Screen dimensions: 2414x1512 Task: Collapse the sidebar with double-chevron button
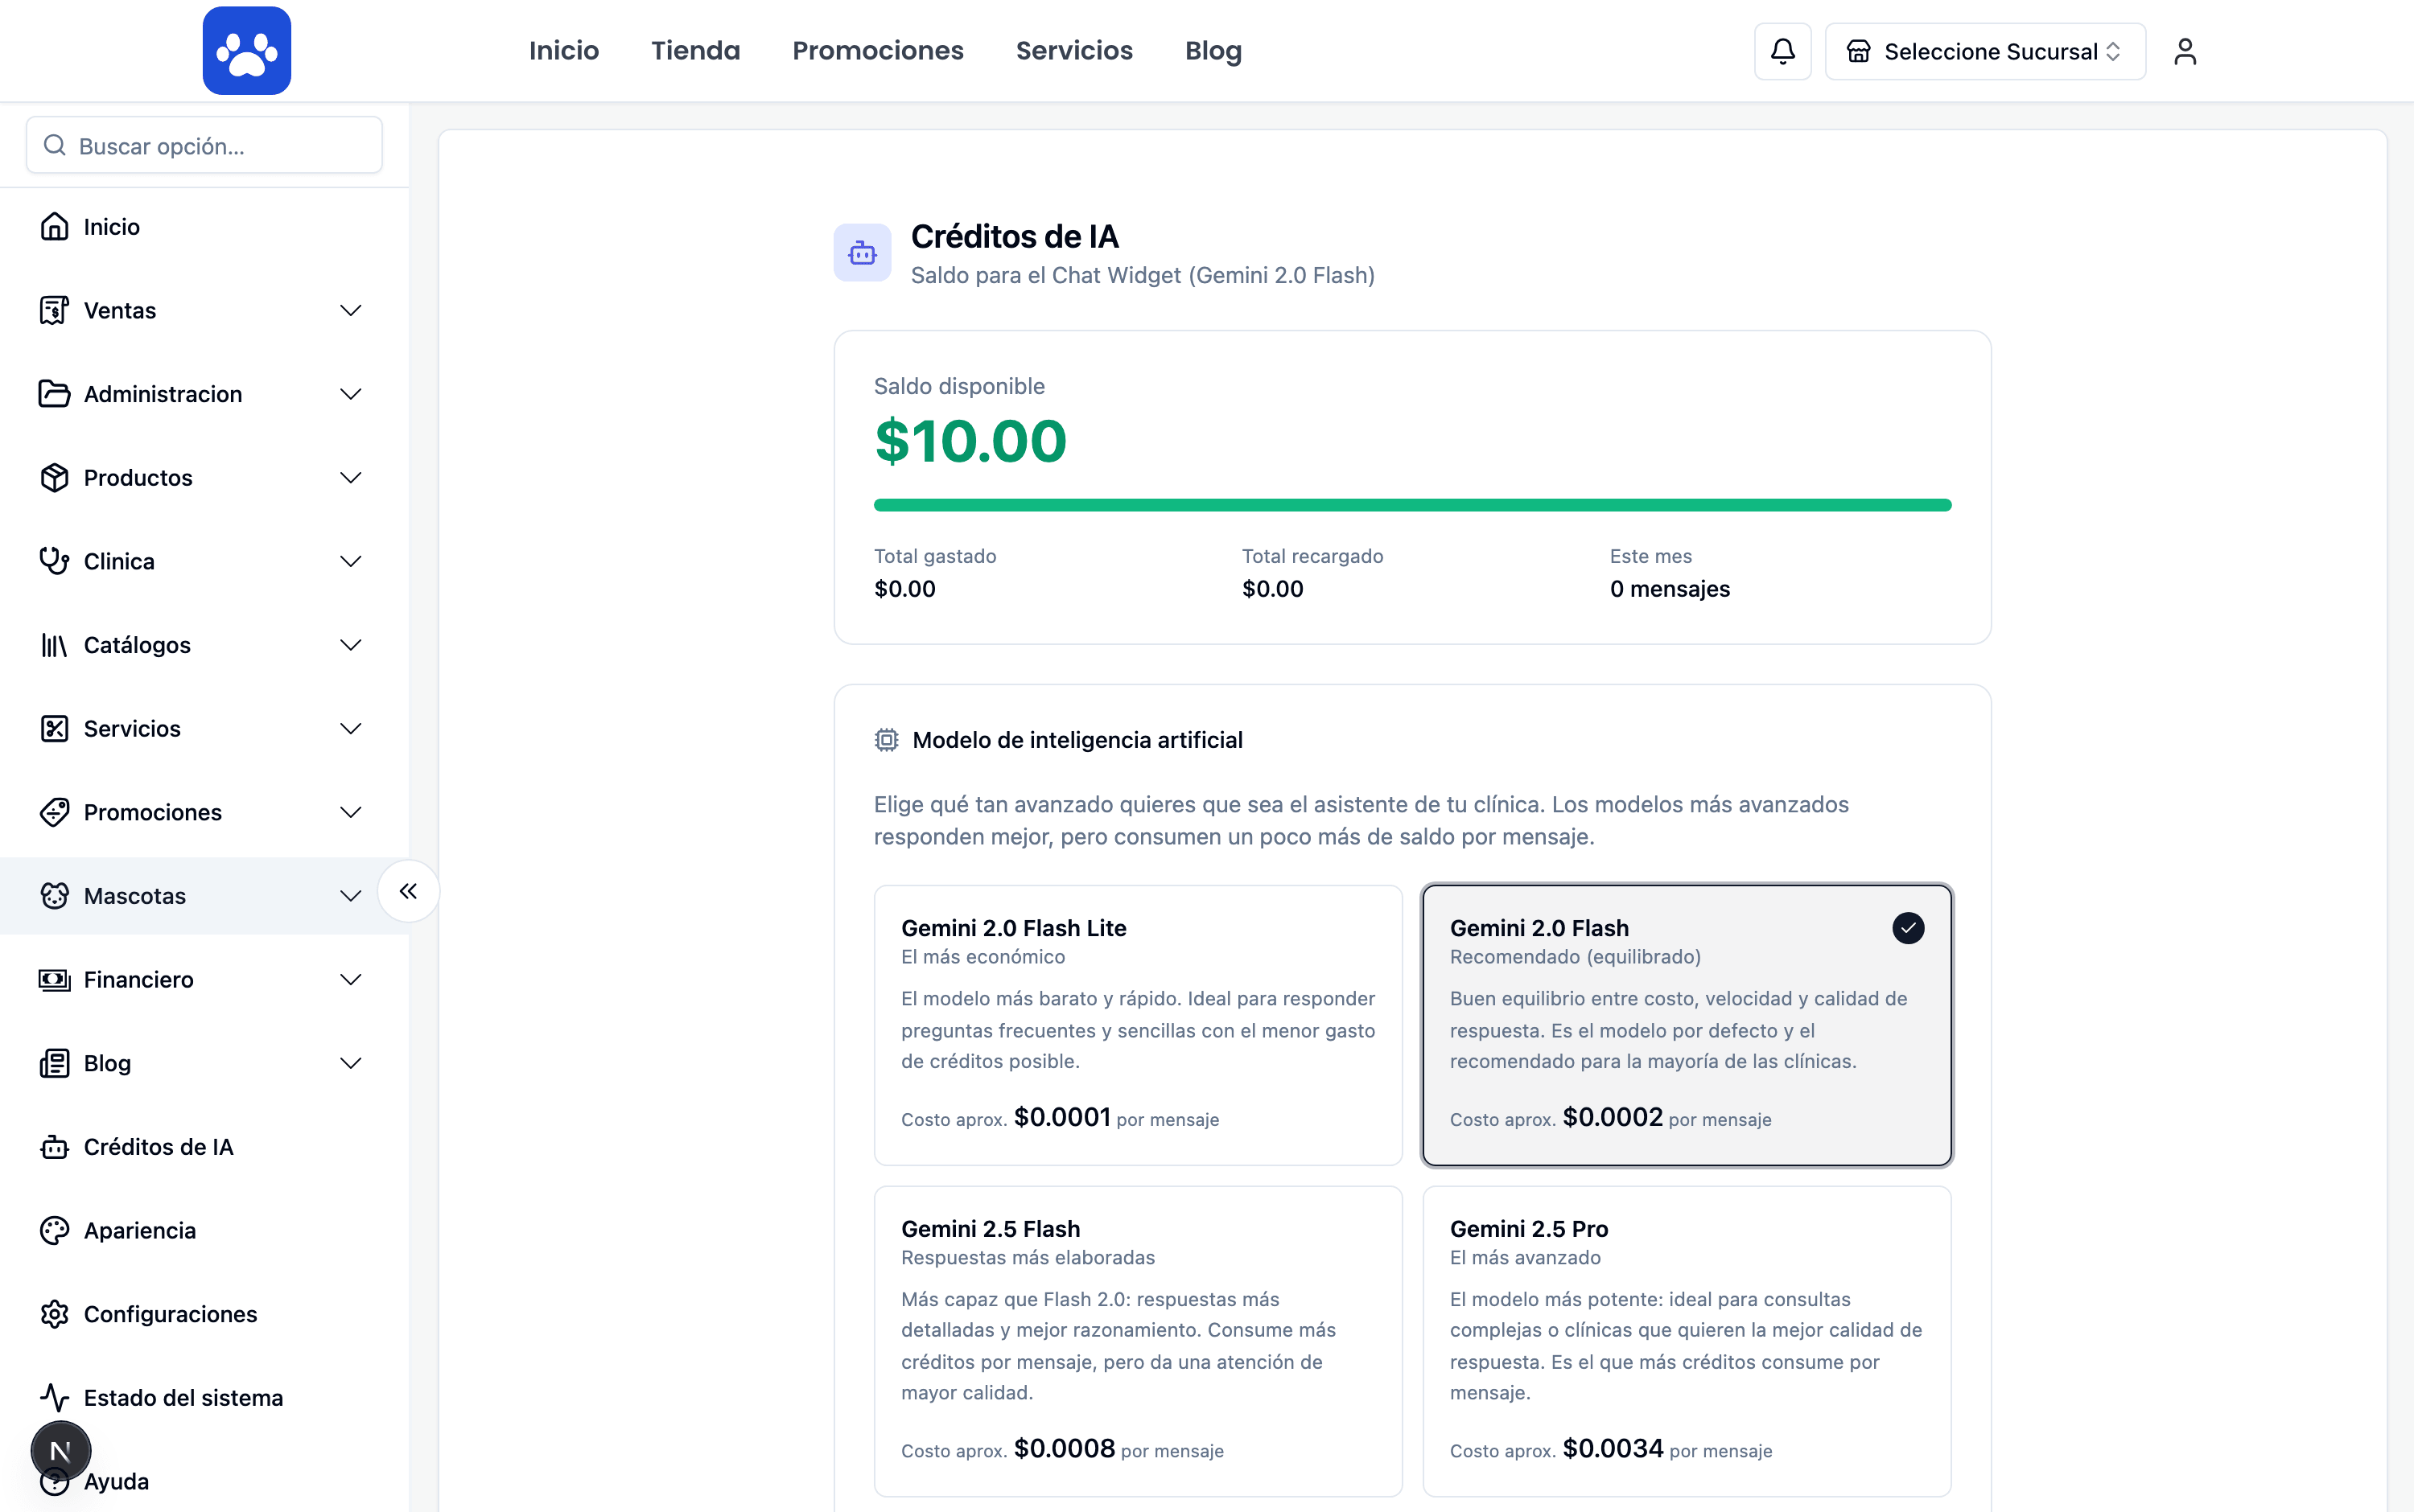[x=408, y=891]
